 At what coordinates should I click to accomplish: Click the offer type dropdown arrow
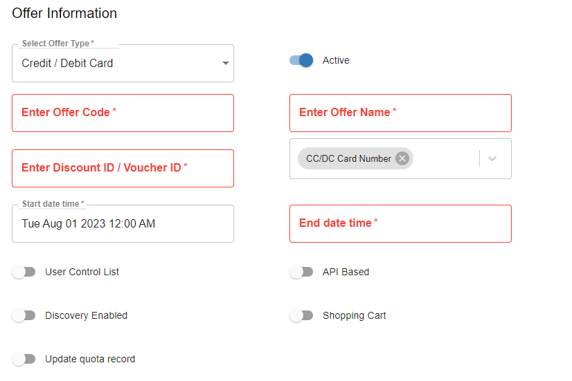(x=225, y=64)
